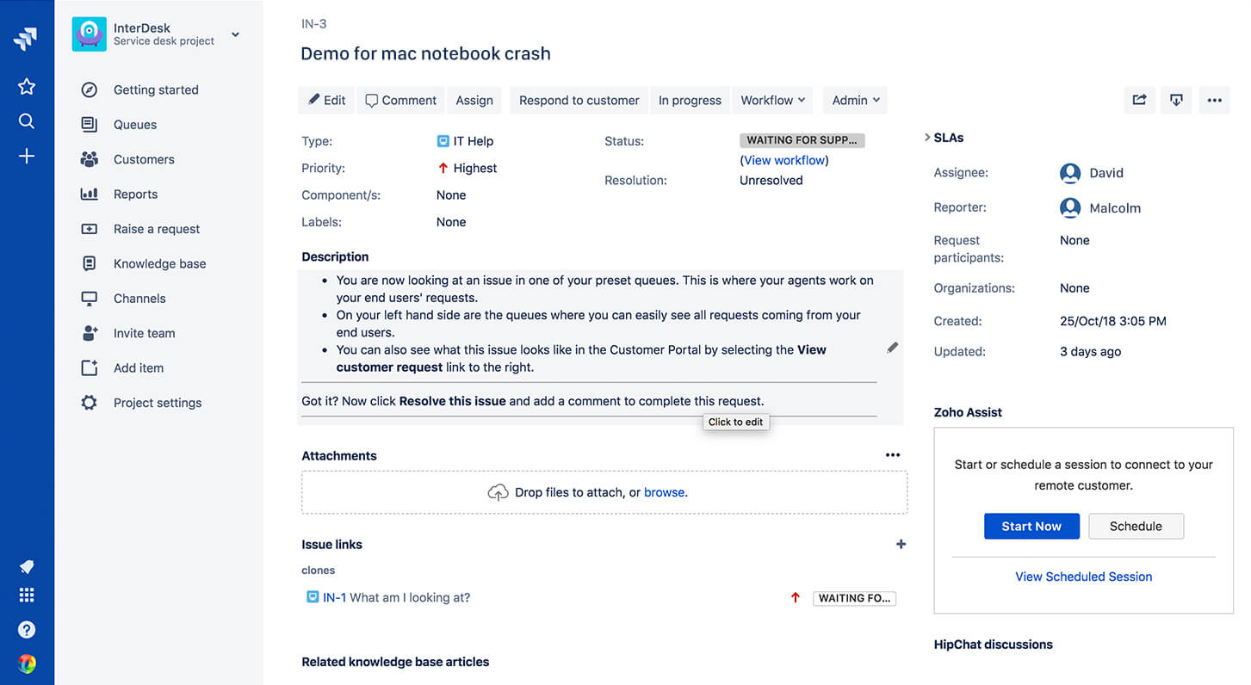This screenshot has width=1251, height=685.
Task: Open the app switcher grid icon
Action: (x=27, y=595)
